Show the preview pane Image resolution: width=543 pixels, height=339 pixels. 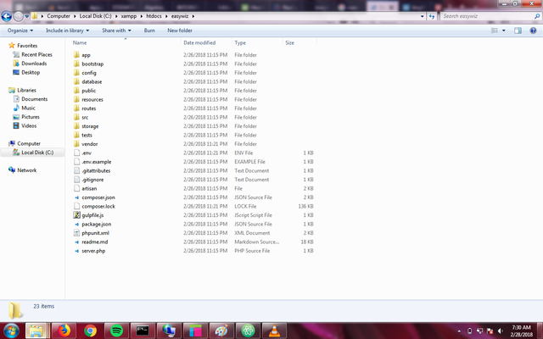point(518,31)
